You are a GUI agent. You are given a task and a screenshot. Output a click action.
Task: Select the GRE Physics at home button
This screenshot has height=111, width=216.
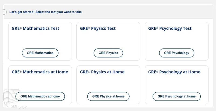(x=108, y=96)
